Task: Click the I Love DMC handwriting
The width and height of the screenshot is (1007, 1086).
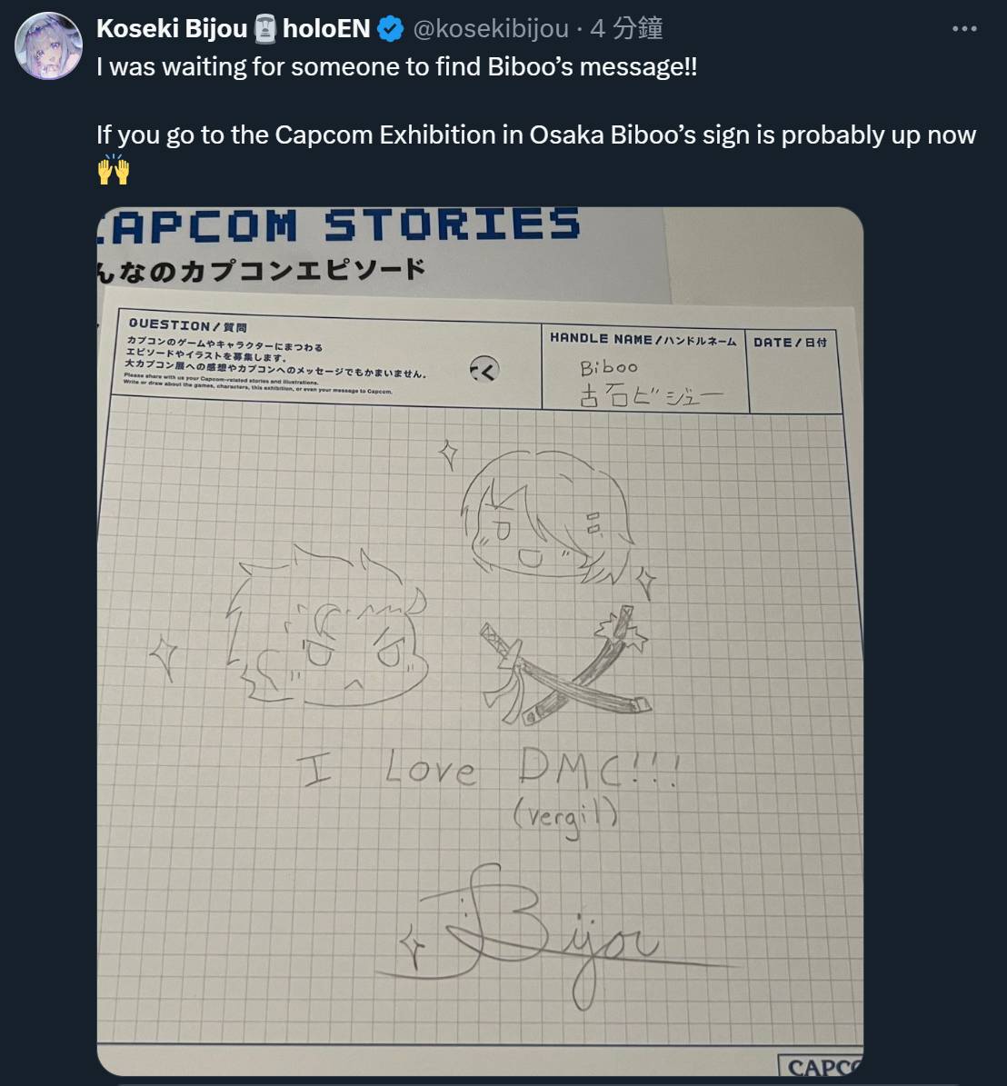Action: [489, 768]
